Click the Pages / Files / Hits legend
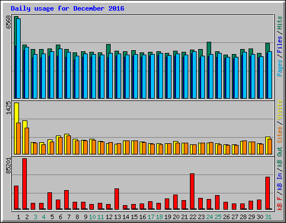 [279, 46]
